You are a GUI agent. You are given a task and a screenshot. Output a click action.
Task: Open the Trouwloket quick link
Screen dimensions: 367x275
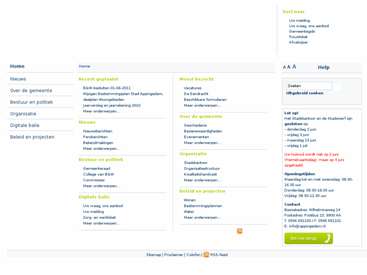coord(298,37)
